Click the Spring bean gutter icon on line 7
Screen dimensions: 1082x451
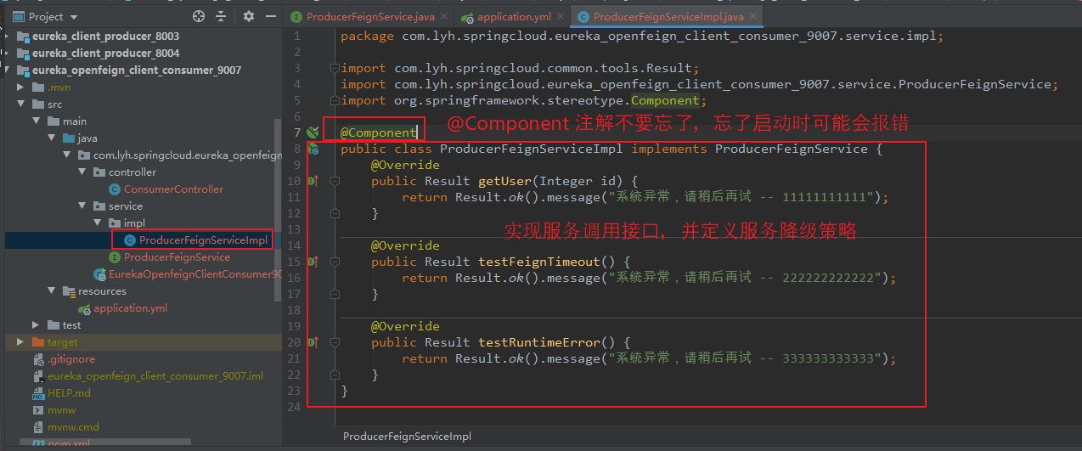tap(312, 132)
